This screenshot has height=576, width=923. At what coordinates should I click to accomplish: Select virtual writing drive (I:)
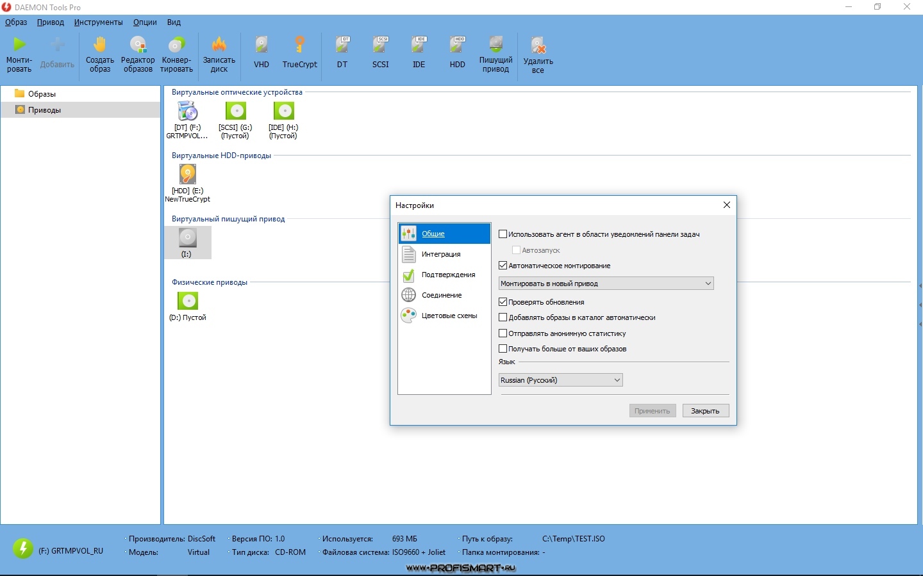point(187,243)
